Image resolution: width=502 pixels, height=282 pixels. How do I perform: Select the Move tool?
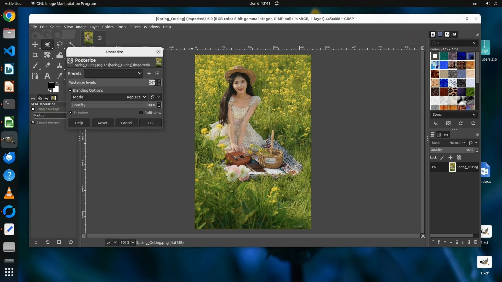(35, 44)
